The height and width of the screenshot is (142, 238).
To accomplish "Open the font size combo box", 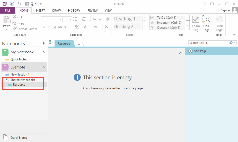I will [x=67, y=19].
